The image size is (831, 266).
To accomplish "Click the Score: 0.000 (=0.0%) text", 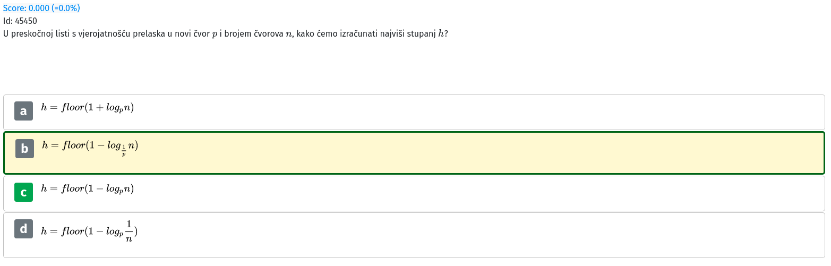I will click(x=41, y=8).
